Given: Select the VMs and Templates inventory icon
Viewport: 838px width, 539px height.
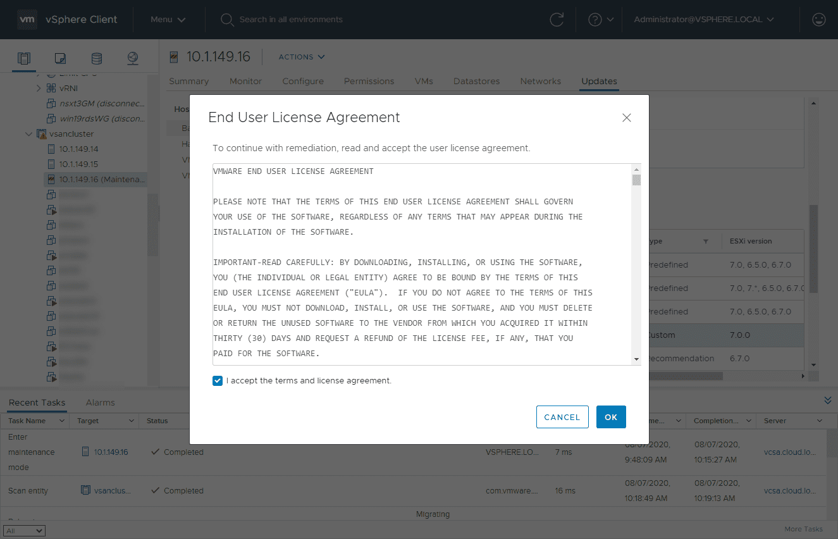Looking at the screenshot, I should click(x=59, y=58).
